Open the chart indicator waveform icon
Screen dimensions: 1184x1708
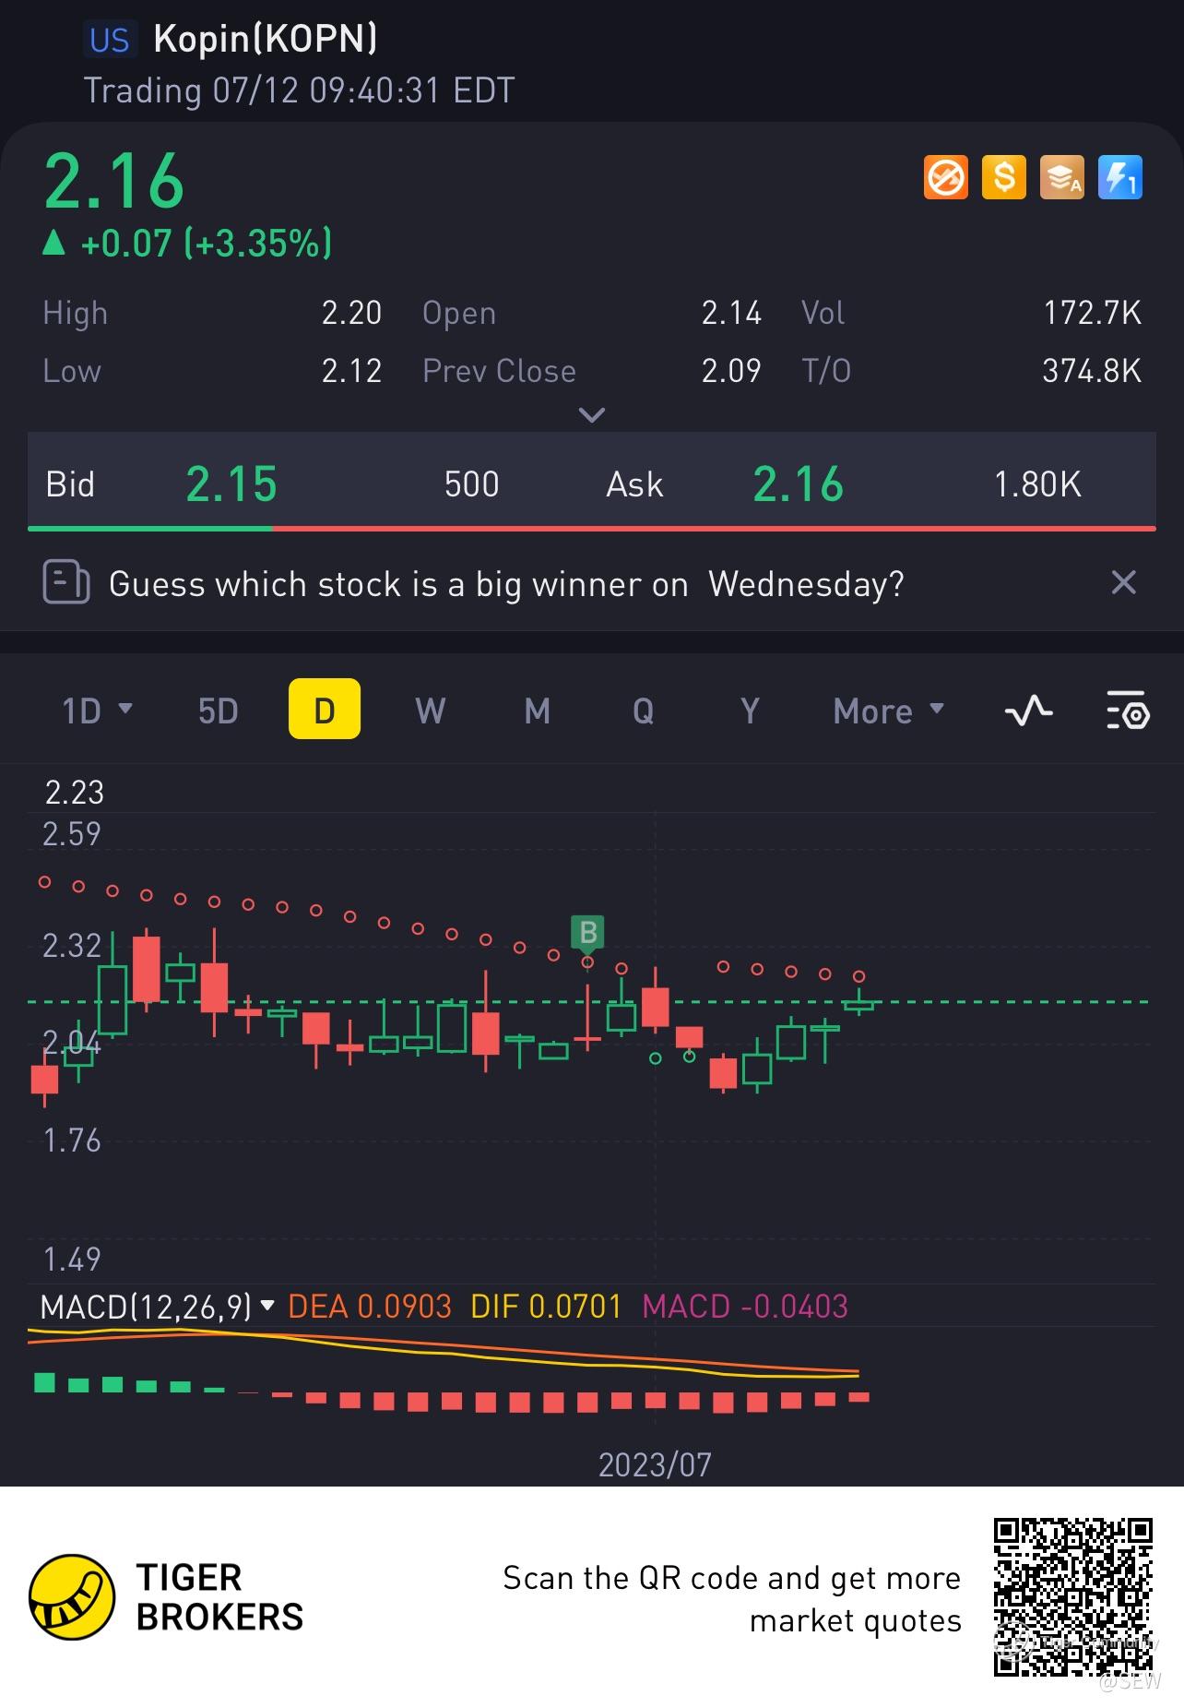coord(1028,711)
